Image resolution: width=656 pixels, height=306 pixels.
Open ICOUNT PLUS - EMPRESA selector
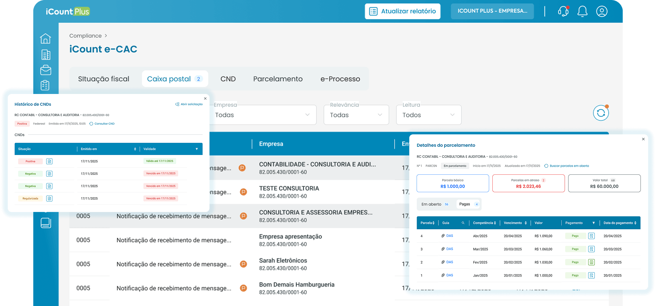[492, 11]
